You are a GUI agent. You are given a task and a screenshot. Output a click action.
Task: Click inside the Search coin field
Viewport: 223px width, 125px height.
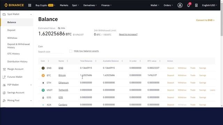point(51,52)
